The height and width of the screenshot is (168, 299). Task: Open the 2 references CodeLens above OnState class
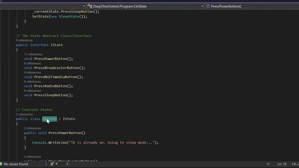tap(24, 114)
